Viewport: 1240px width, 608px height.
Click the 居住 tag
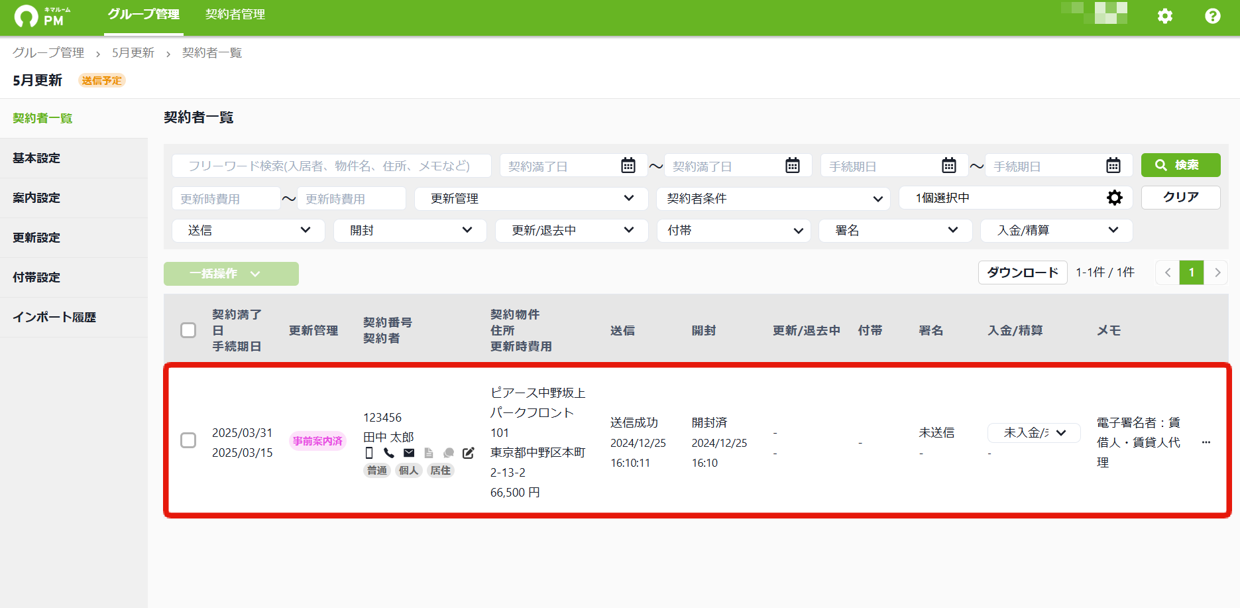[441, 470]
